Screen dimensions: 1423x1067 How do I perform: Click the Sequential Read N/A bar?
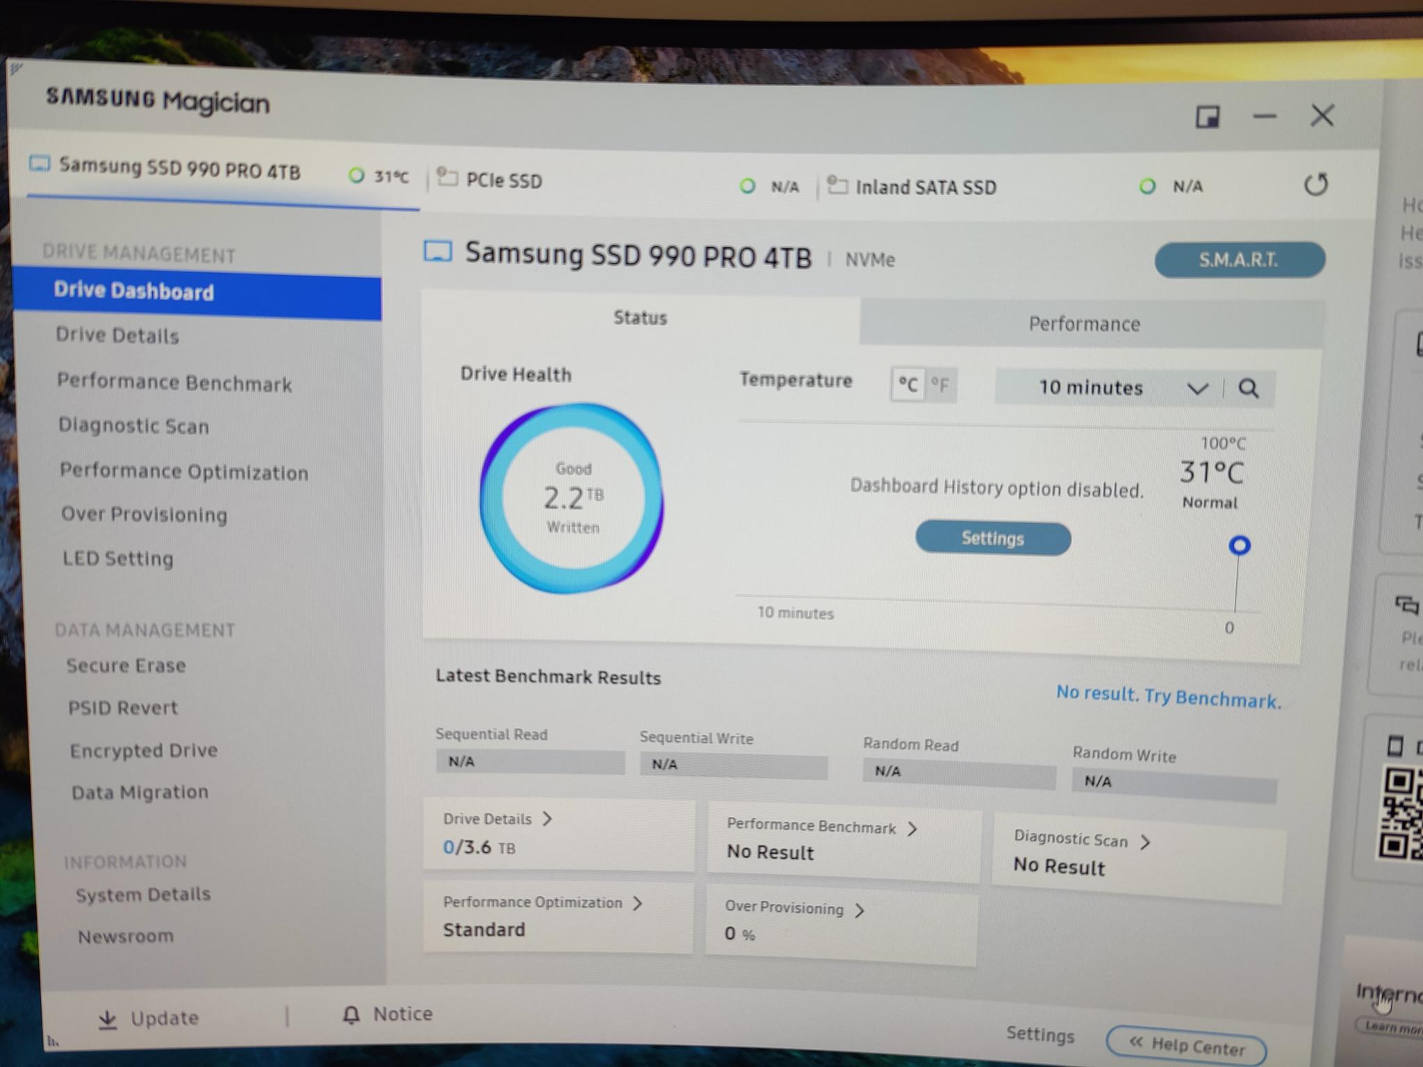pos(530,761)
